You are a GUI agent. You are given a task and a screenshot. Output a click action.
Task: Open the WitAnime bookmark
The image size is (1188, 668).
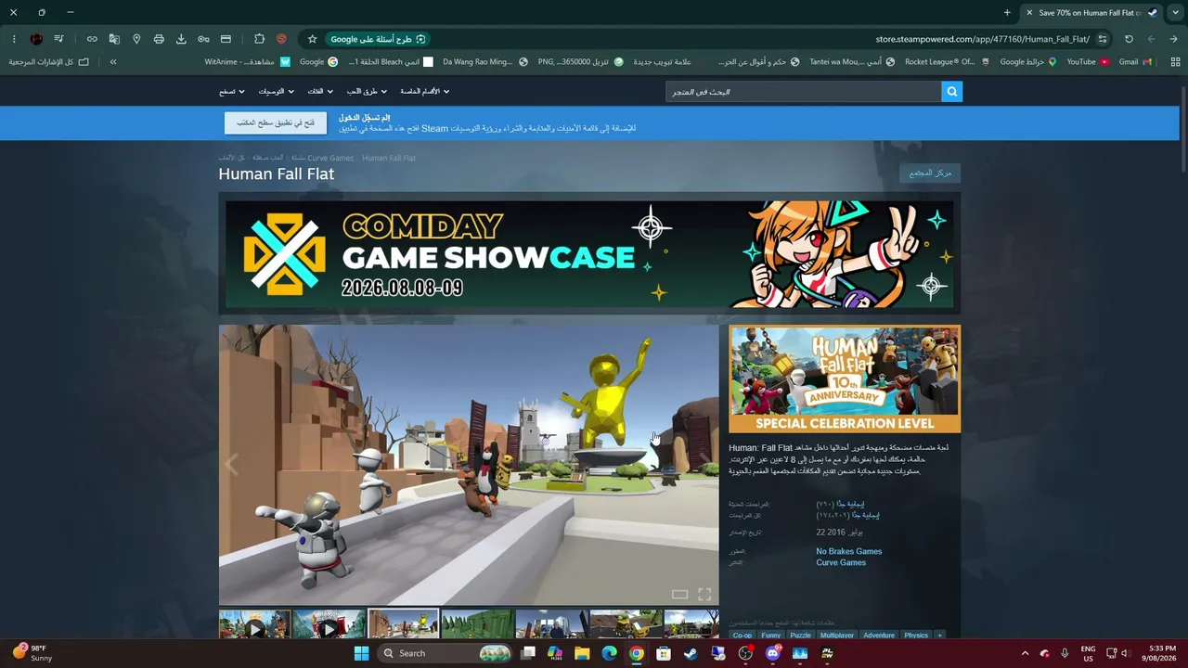pyautogui.click(x=248, y=62)
